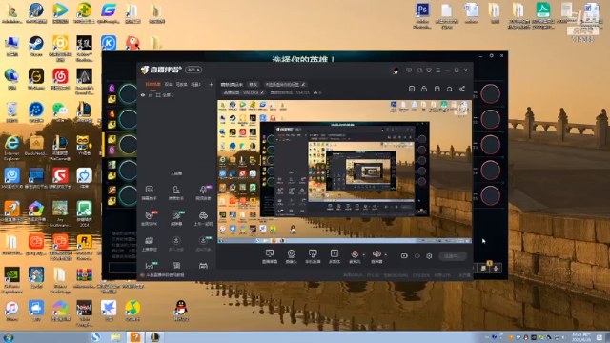Open the QQ penguin desktop icon
Screen dimensions: 610x343
click(x=181, y=311)
